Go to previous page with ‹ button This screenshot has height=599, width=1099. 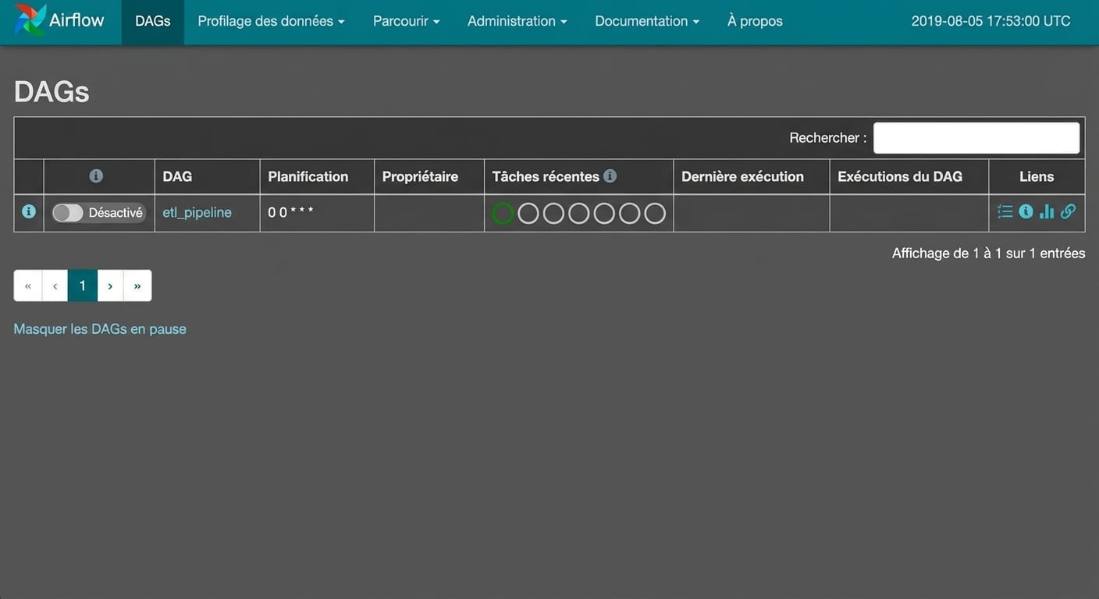pyautogui.click(x=55, y=285)
